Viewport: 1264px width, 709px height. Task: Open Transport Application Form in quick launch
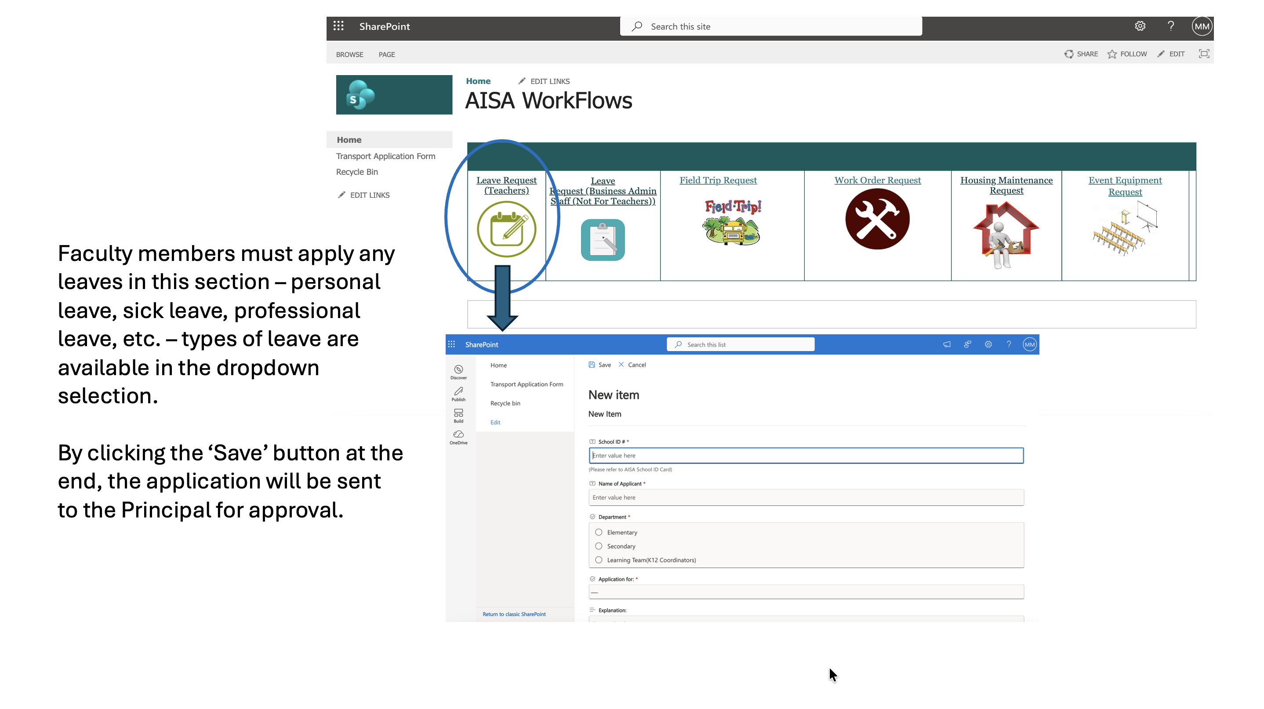[x=385, y=156]
